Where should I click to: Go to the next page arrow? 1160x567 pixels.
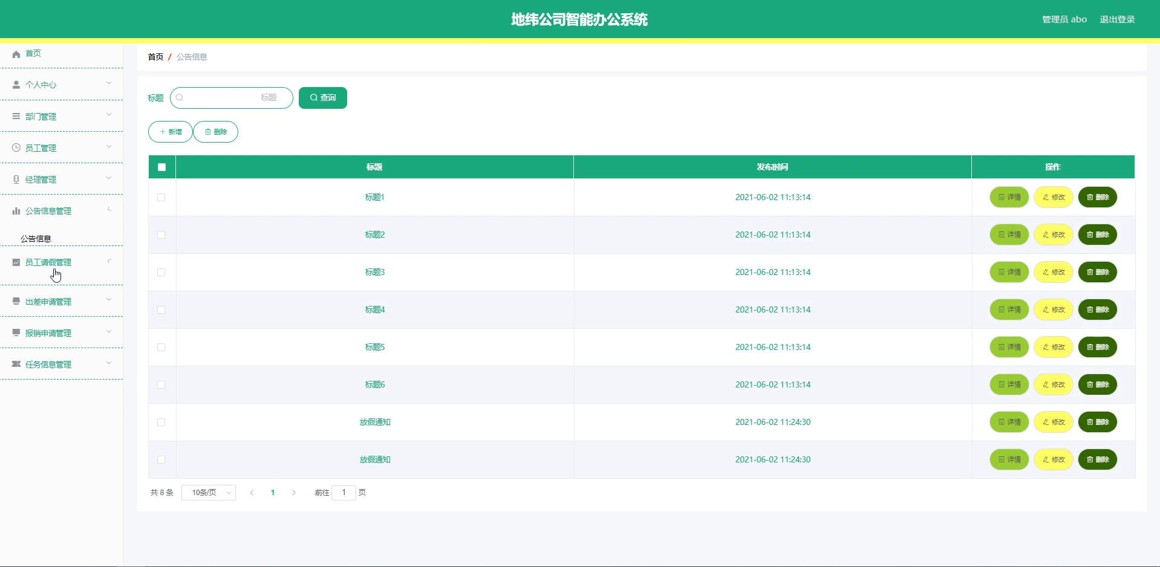tap(294, 493)
